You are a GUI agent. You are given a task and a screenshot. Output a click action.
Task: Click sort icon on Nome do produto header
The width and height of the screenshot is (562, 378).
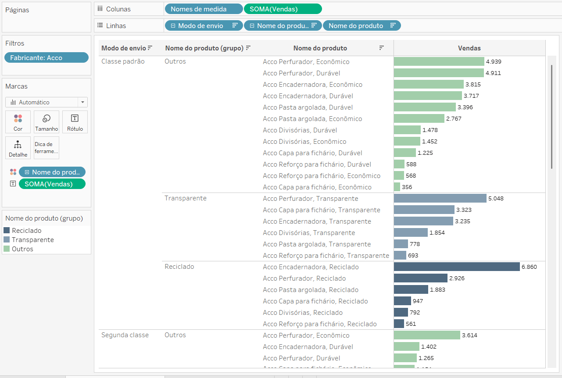[382, 48]
